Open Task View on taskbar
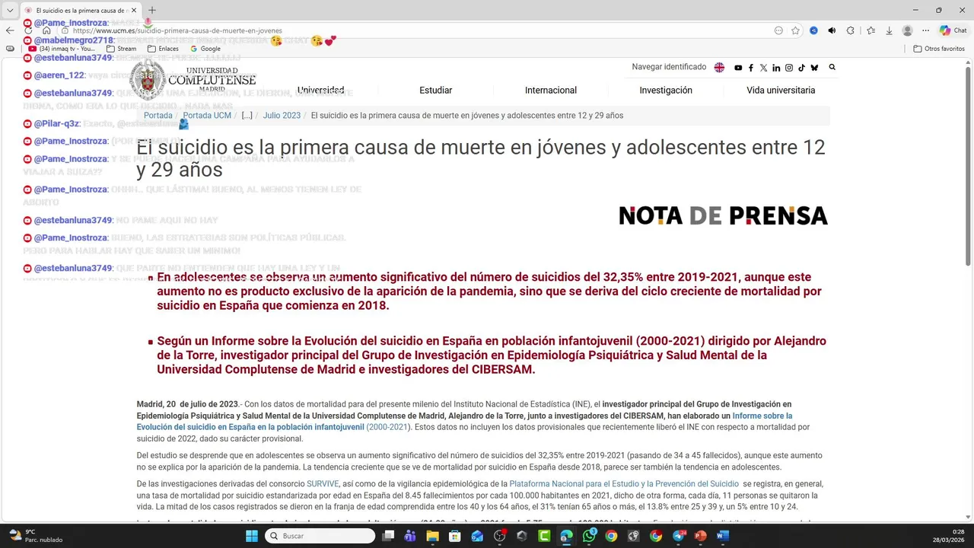The width and height of the screenshot is (974, 548). (x=388, y=536)
